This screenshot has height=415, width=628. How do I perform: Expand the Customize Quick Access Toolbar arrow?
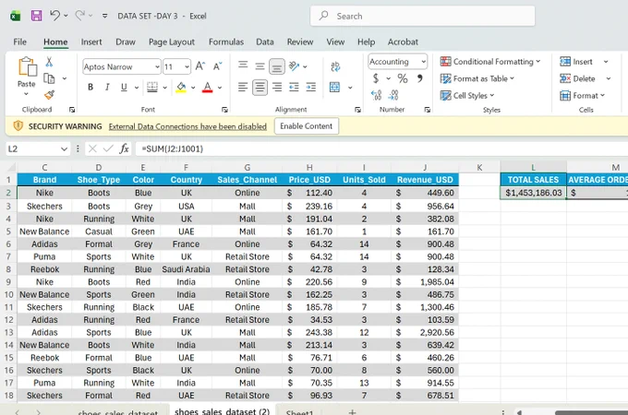pyautogui.click(x=105, y=16)
